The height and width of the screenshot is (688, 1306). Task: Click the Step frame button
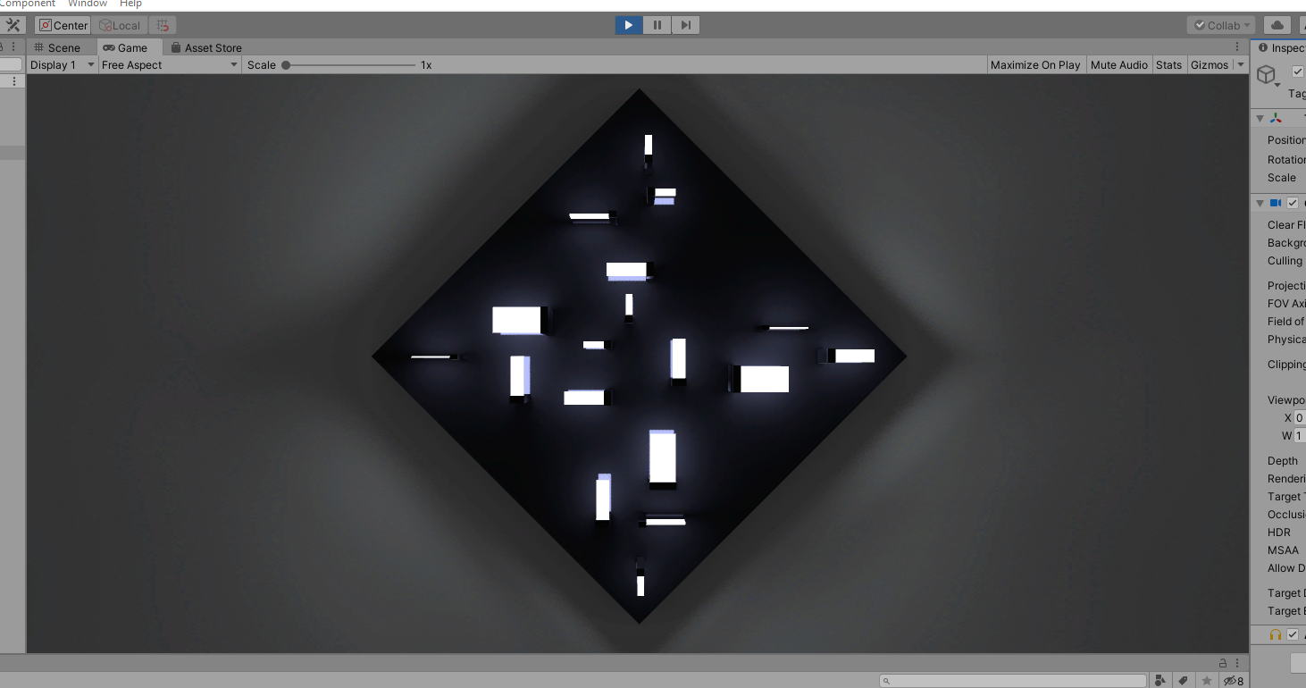[x=685, y=25]
